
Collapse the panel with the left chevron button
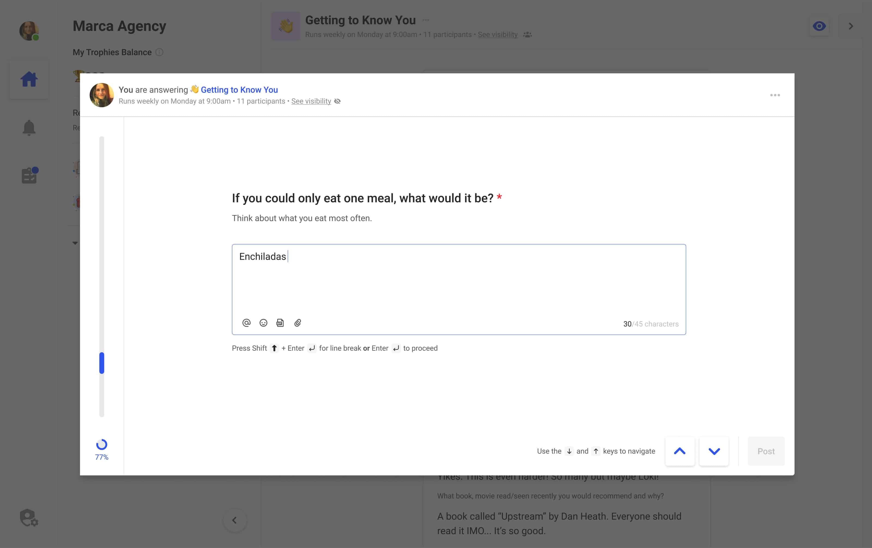coord(235,520)
